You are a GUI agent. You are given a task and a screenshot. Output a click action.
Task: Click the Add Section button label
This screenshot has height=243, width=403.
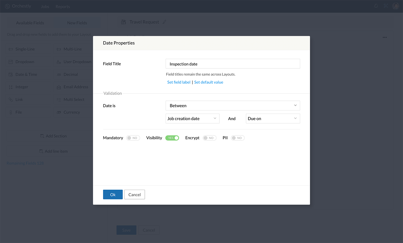(56, 136)
